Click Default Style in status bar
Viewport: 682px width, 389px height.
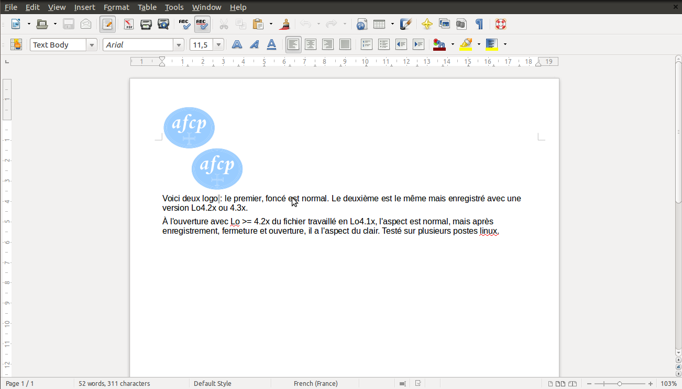coord(212,383)
